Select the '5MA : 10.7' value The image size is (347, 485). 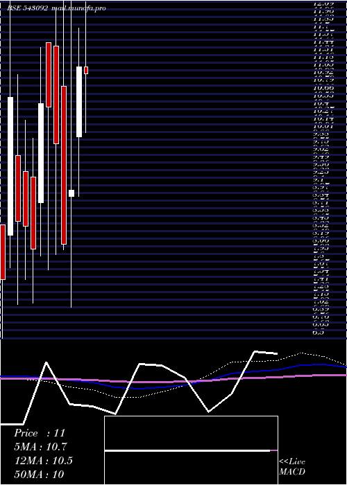(x=40, y=447)
